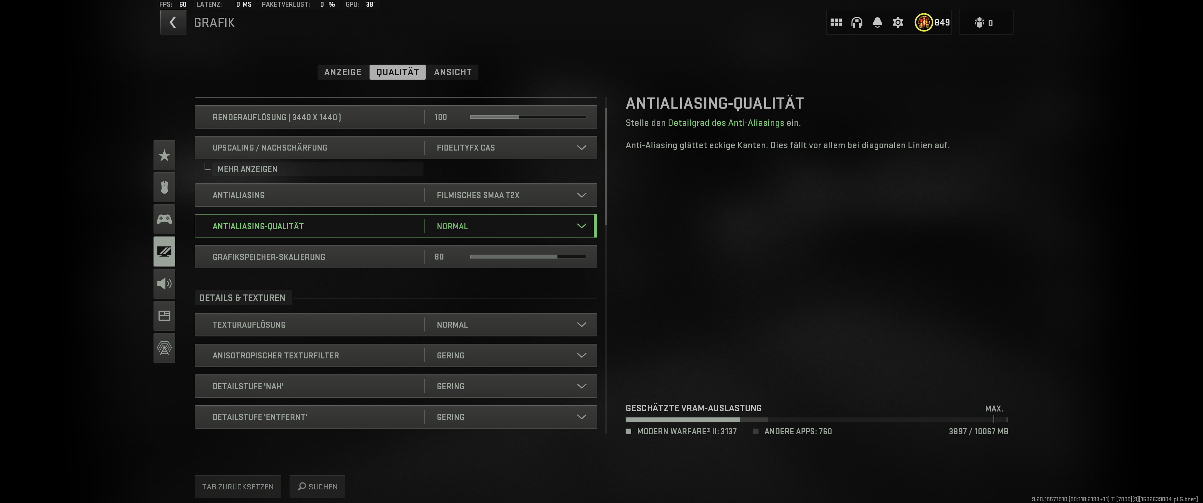Open the headset voice chat icon
The width and height of the screenshot is (1203, 503).
pos(856,22)
